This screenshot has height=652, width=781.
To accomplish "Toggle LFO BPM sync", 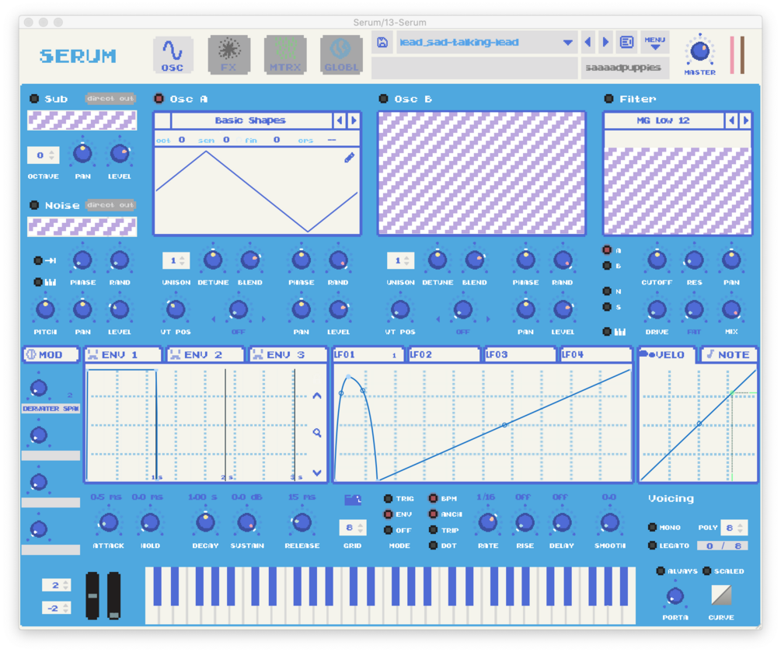I will [433, 498].
